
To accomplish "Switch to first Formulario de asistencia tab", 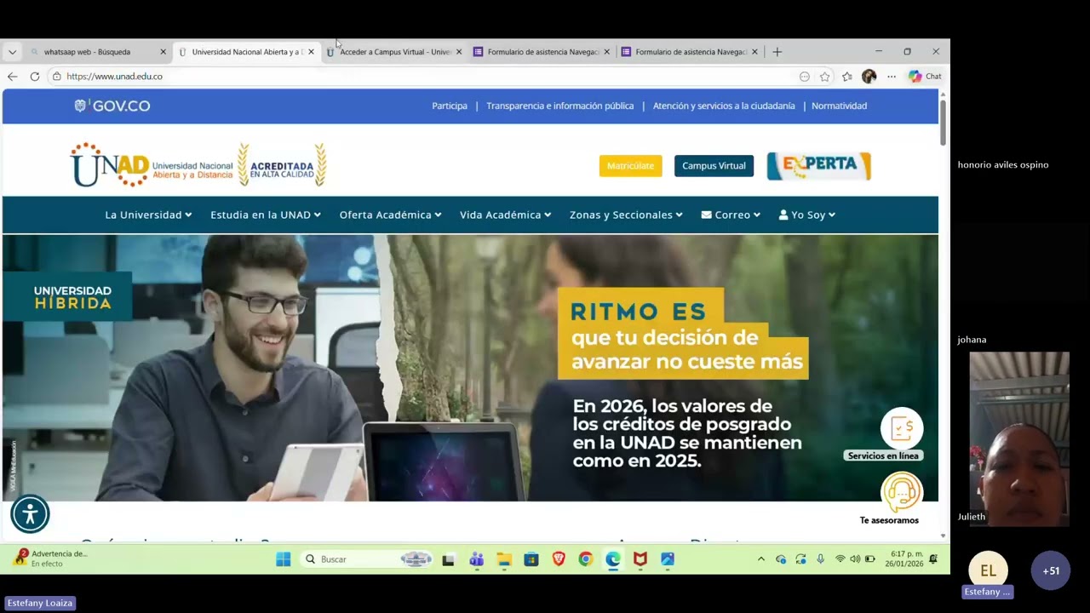I will [542, 52].
